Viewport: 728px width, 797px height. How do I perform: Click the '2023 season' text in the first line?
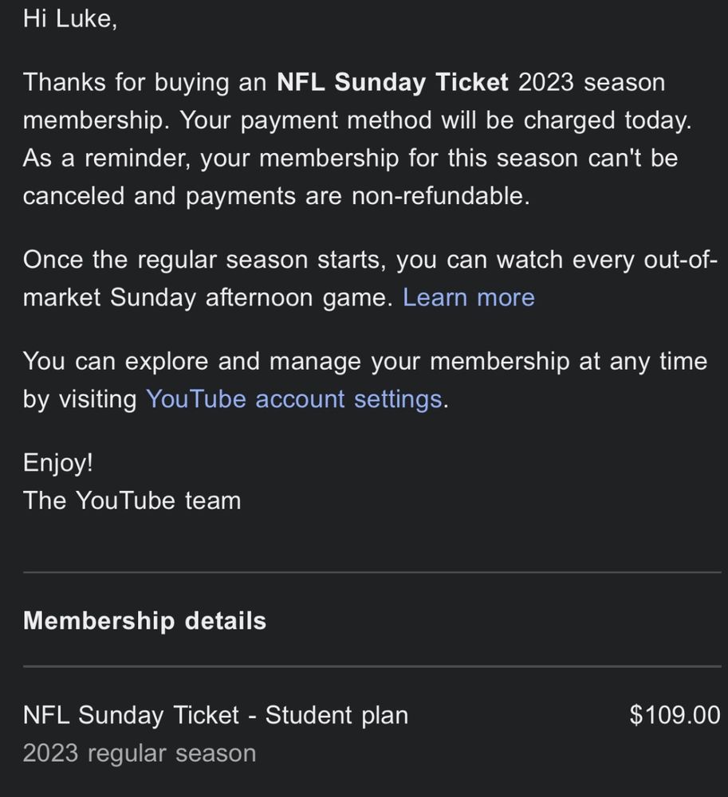click(x=592, y=82)
